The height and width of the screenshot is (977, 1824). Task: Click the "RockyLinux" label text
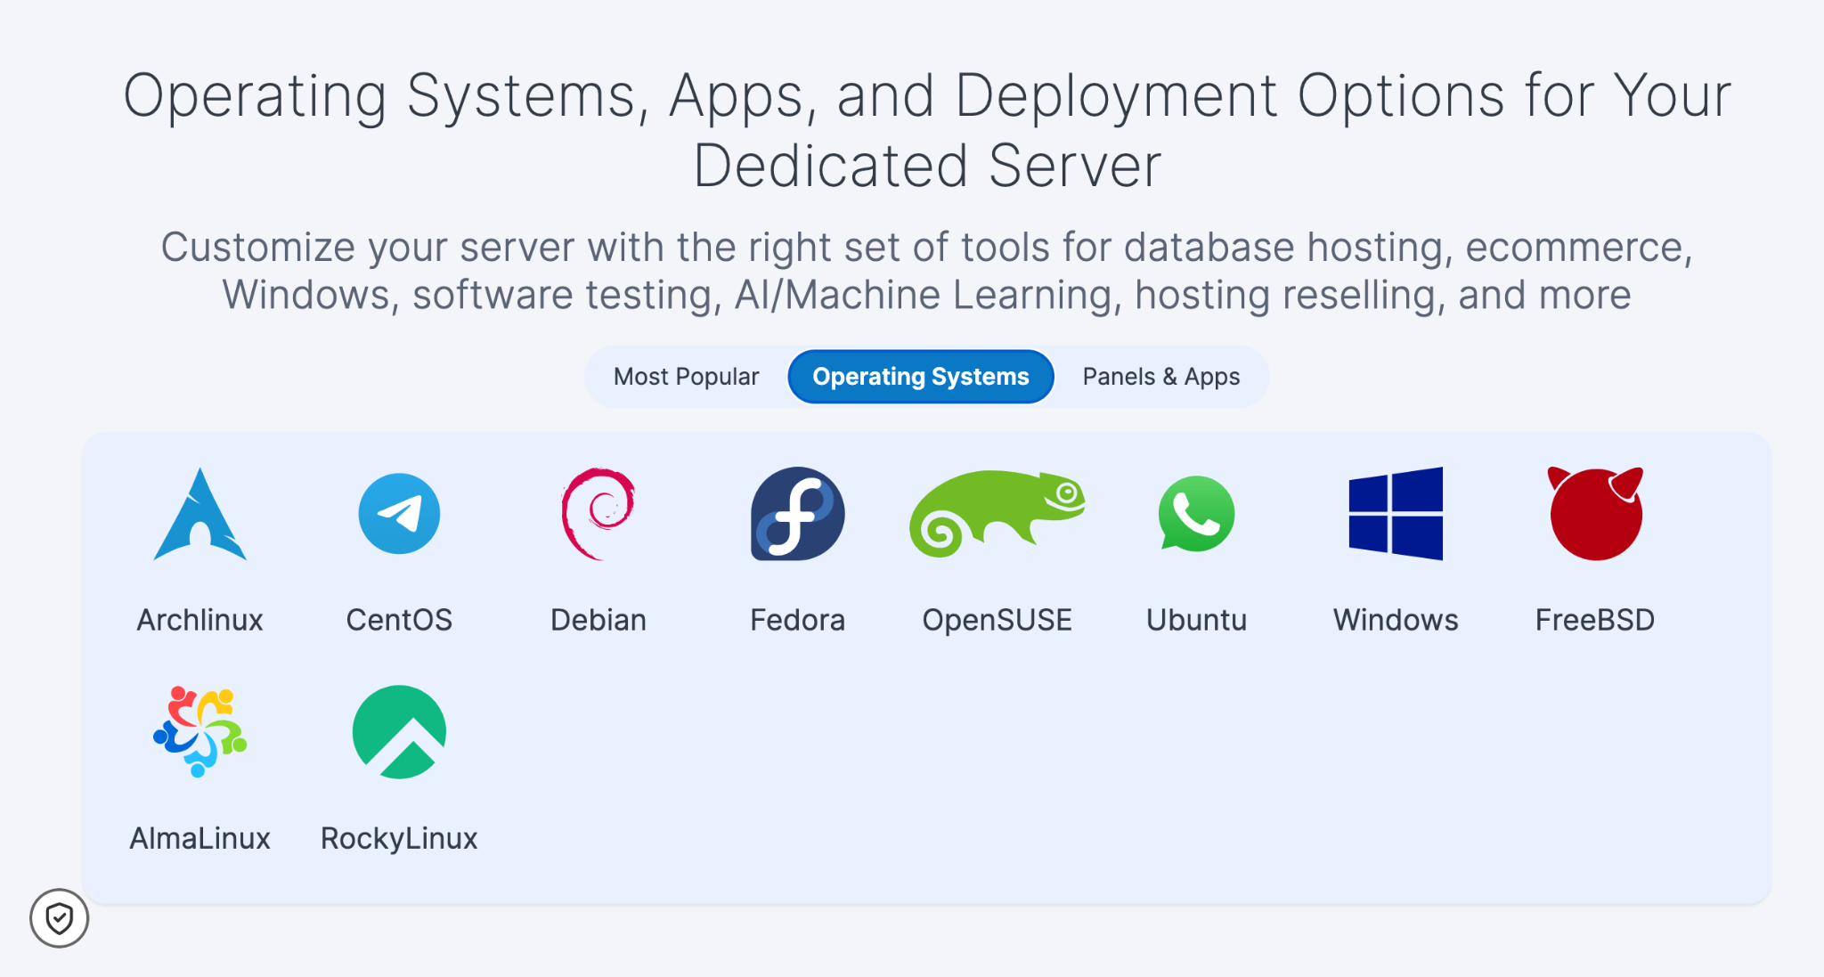(399, 838)
